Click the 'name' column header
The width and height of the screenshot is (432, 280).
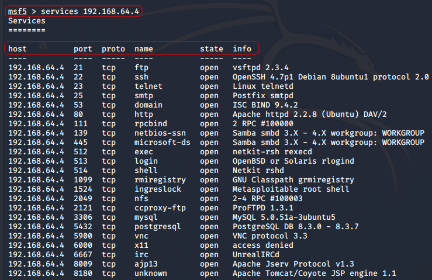point(144,49)
